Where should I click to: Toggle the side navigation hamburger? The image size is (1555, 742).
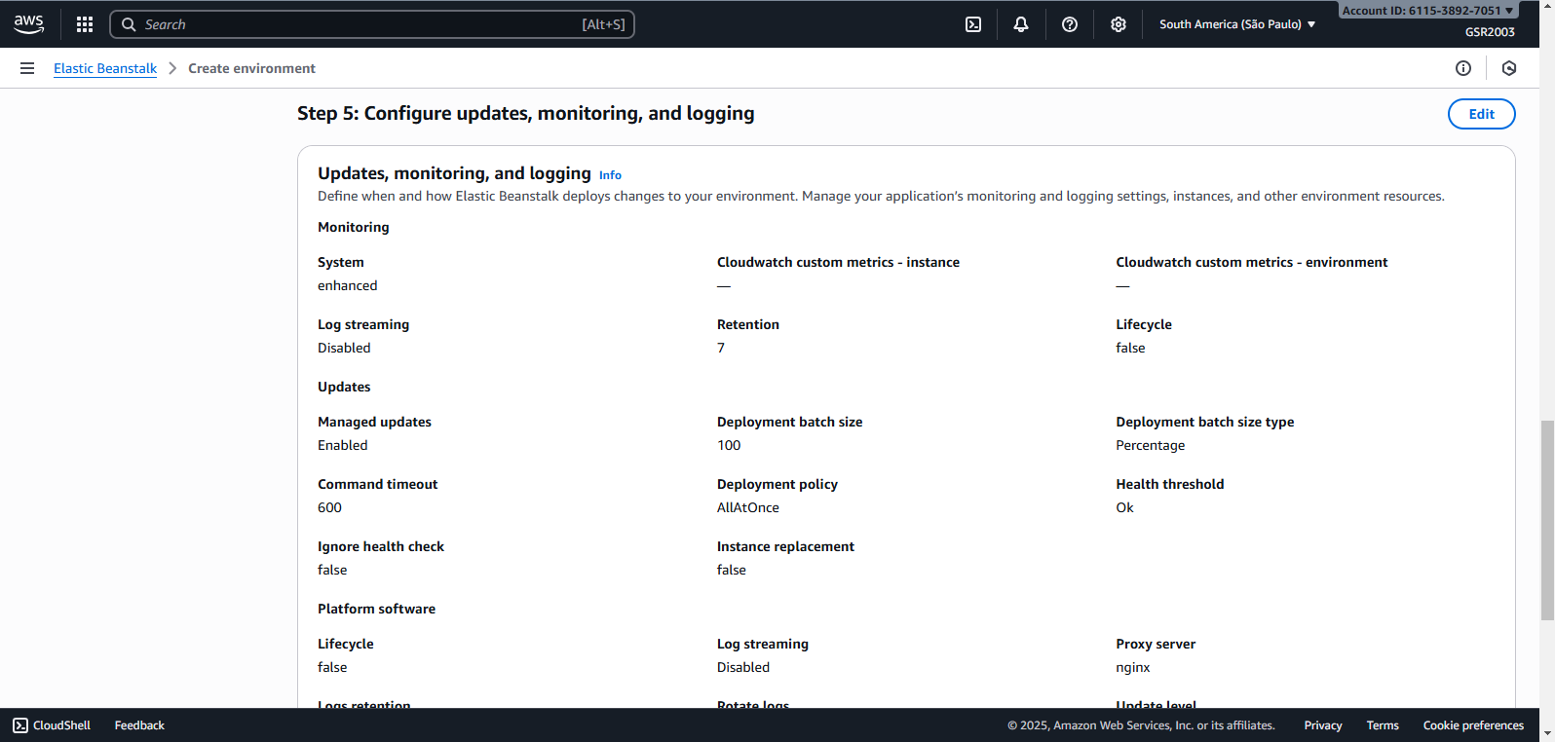coord(27,68)
